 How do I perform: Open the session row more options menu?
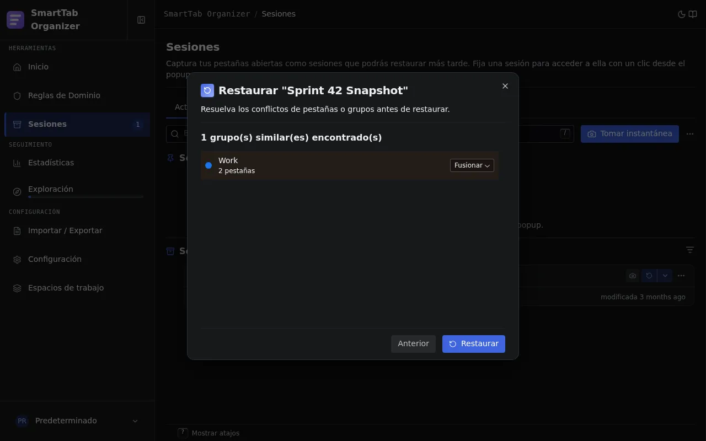coord(681,276)
